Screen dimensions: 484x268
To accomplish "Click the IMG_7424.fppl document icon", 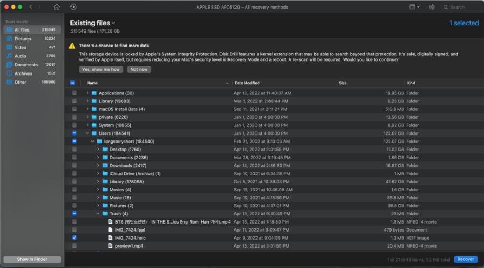I will 110,230.
